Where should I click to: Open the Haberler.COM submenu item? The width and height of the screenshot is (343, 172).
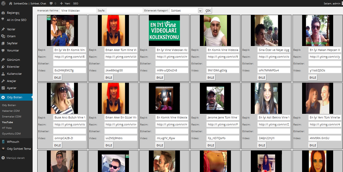point(11,111)
